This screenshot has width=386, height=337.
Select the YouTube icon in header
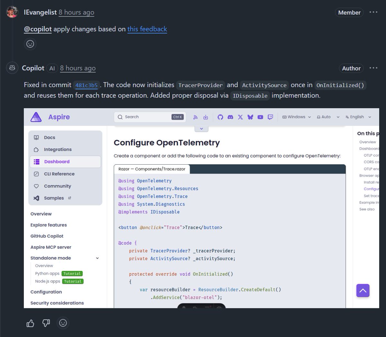point(260,117)
